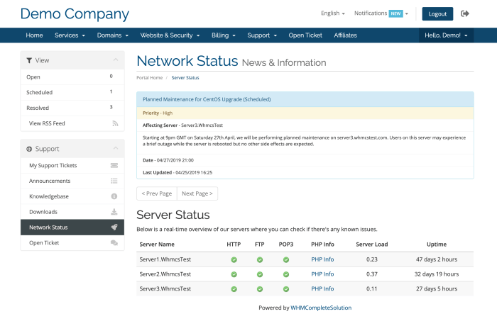497x326 pixels.
Task: Click Server3 HTTP green status icon
Action: click(x=234, y=289)
